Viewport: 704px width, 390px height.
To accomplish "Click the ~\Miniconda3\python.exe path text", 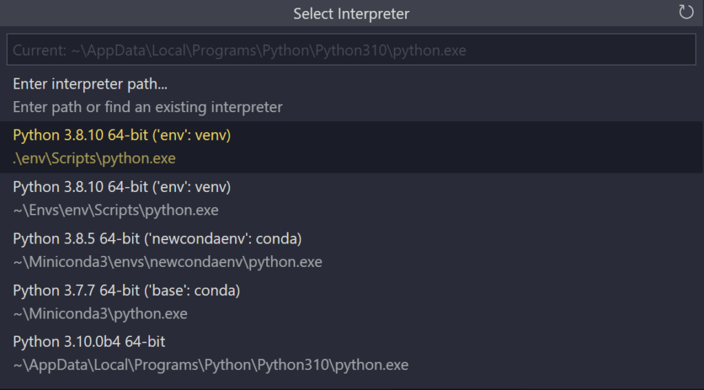I will pyautogui.click(x=100, y=314).
